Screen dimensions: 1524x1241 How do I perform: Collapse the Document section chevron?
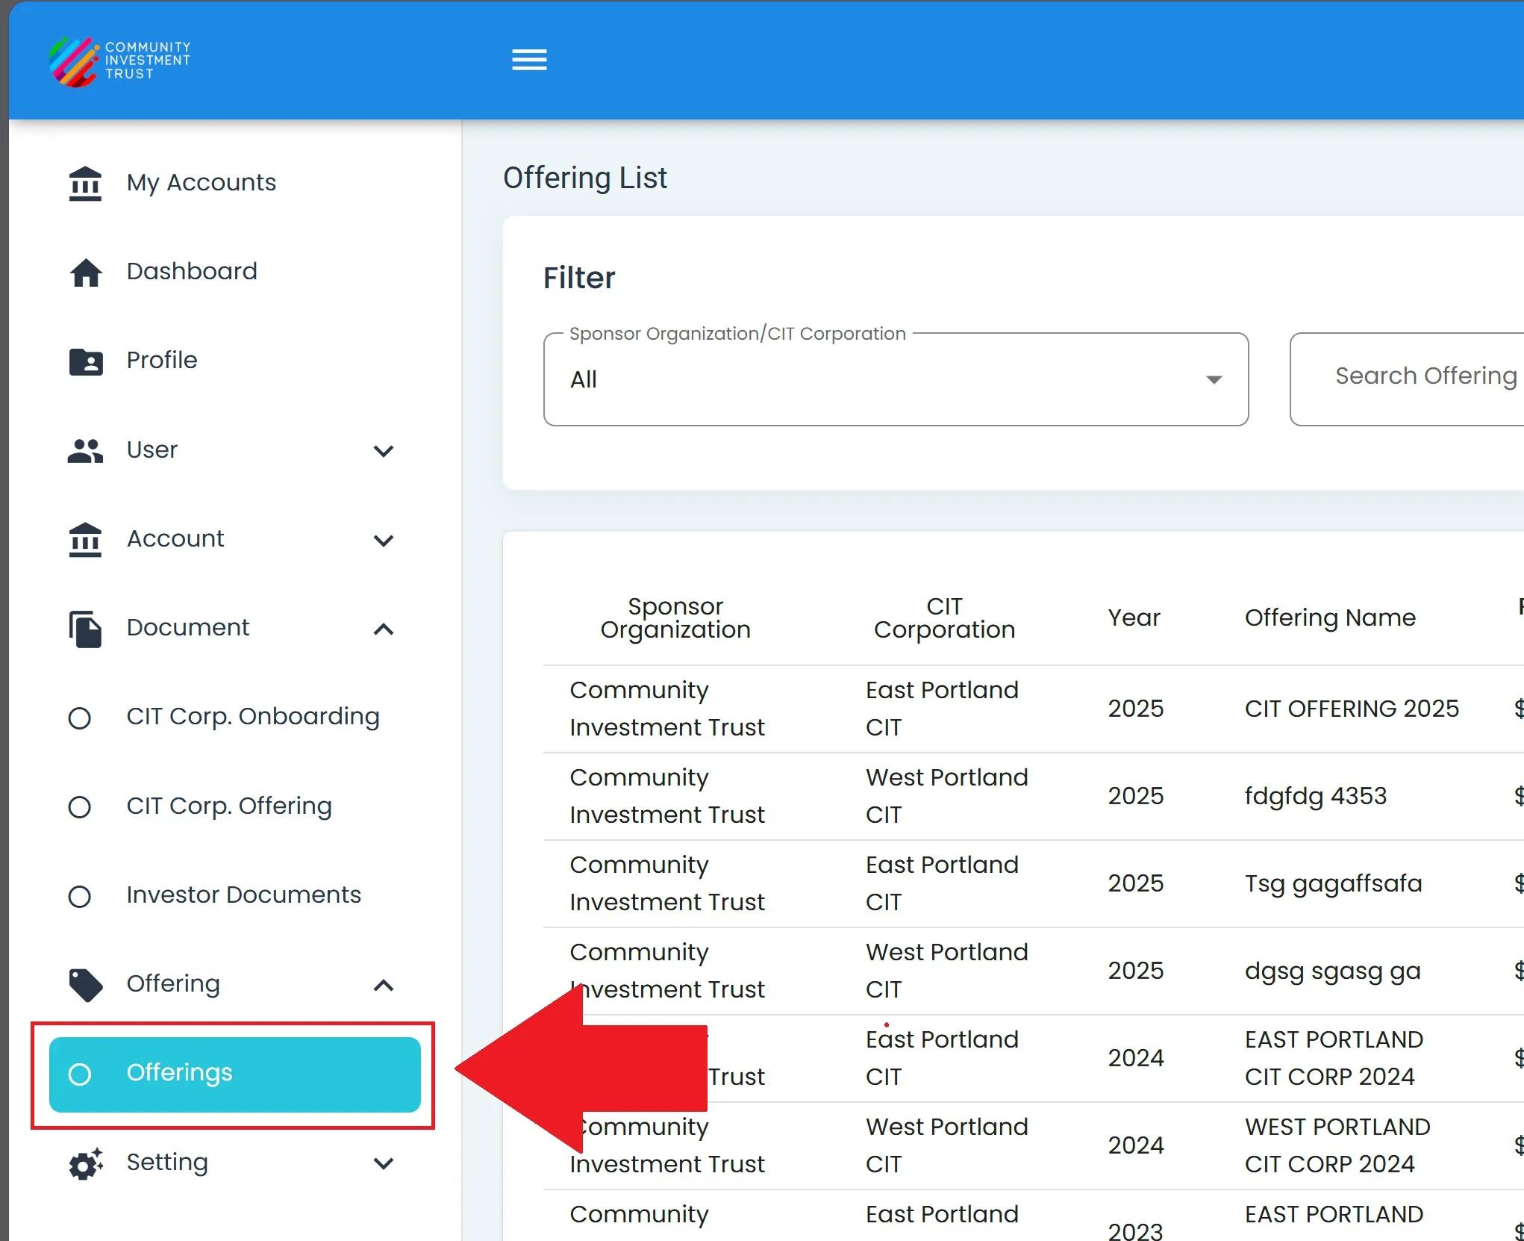(x=384, y=629)
